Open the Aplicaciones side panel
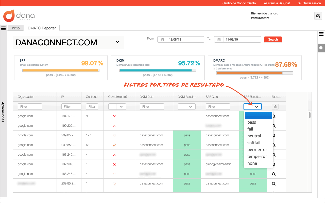Image resolution: width=325 pixels, height=203 pixels. pyautogui.click(x=3, y=112)
